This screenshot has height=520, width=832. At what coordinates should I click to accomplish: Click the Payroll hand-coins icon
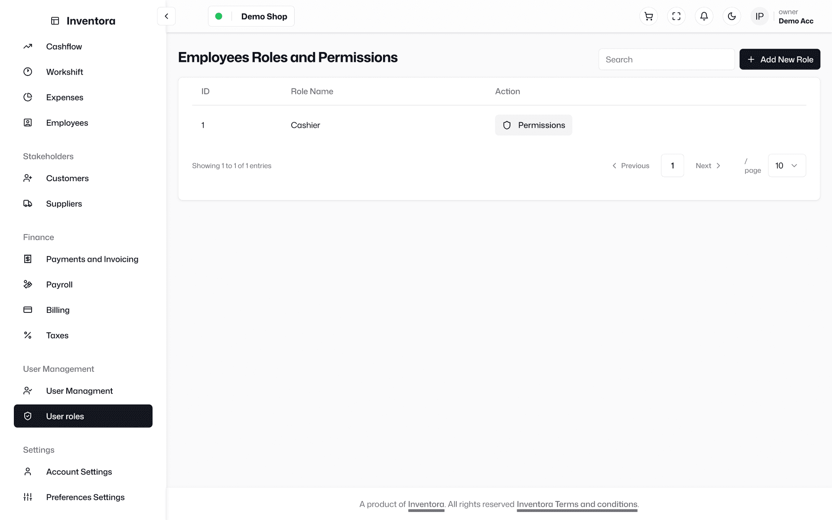coord(28,284)
